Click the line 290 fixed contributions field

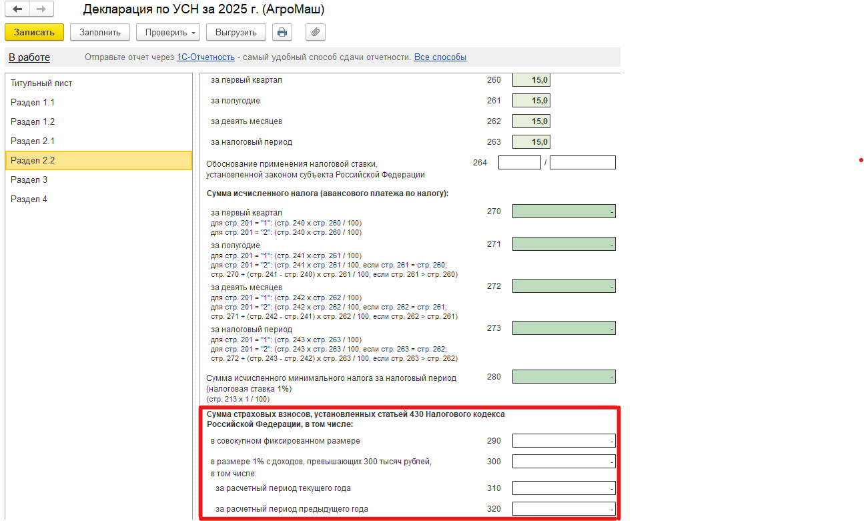[x=564, y=441]
